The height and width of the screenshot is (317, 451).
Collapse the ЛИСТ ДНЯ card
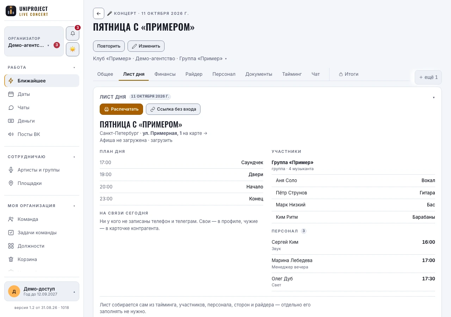pos(434,97)
